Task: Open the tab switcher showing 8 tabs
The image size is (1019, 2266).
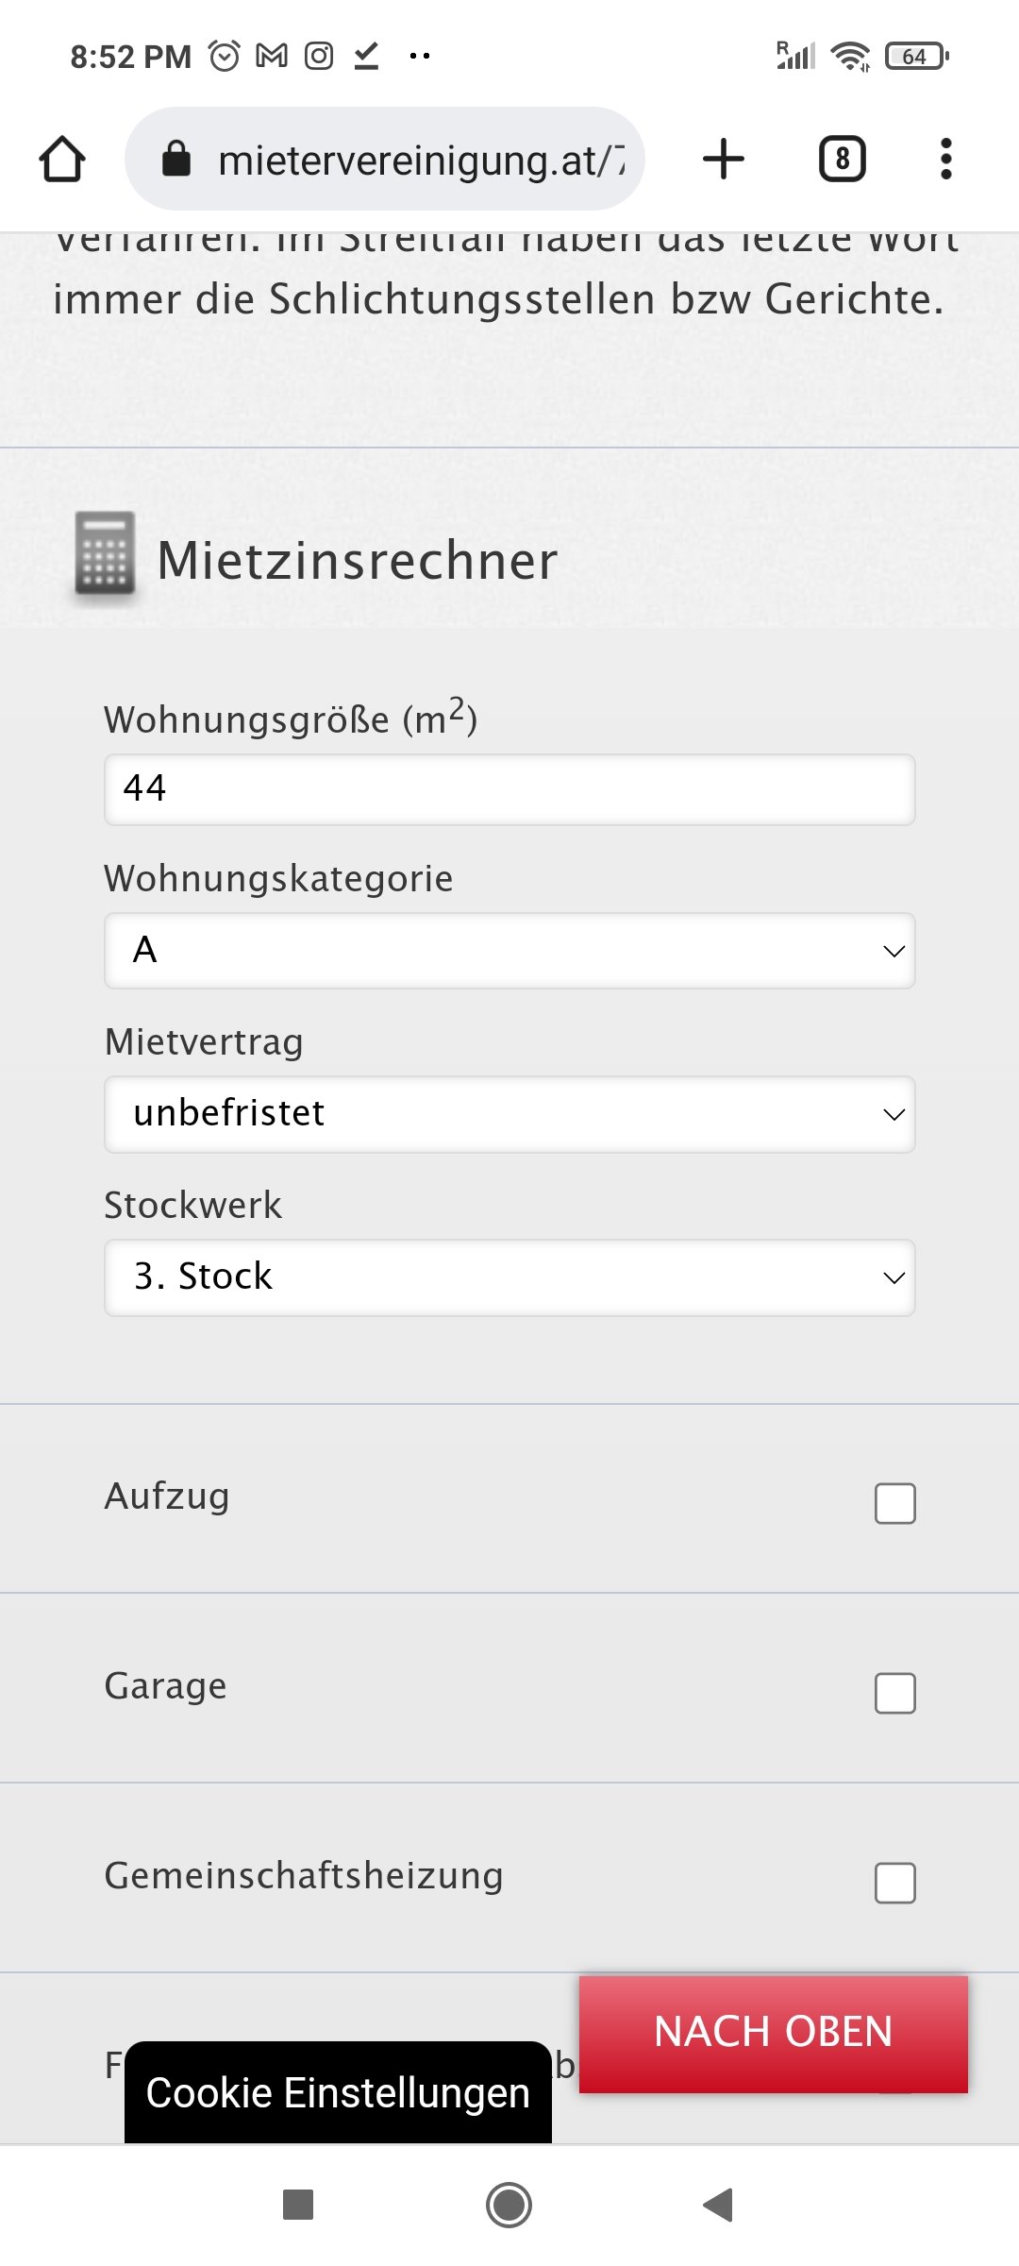Action: point(842,159)
